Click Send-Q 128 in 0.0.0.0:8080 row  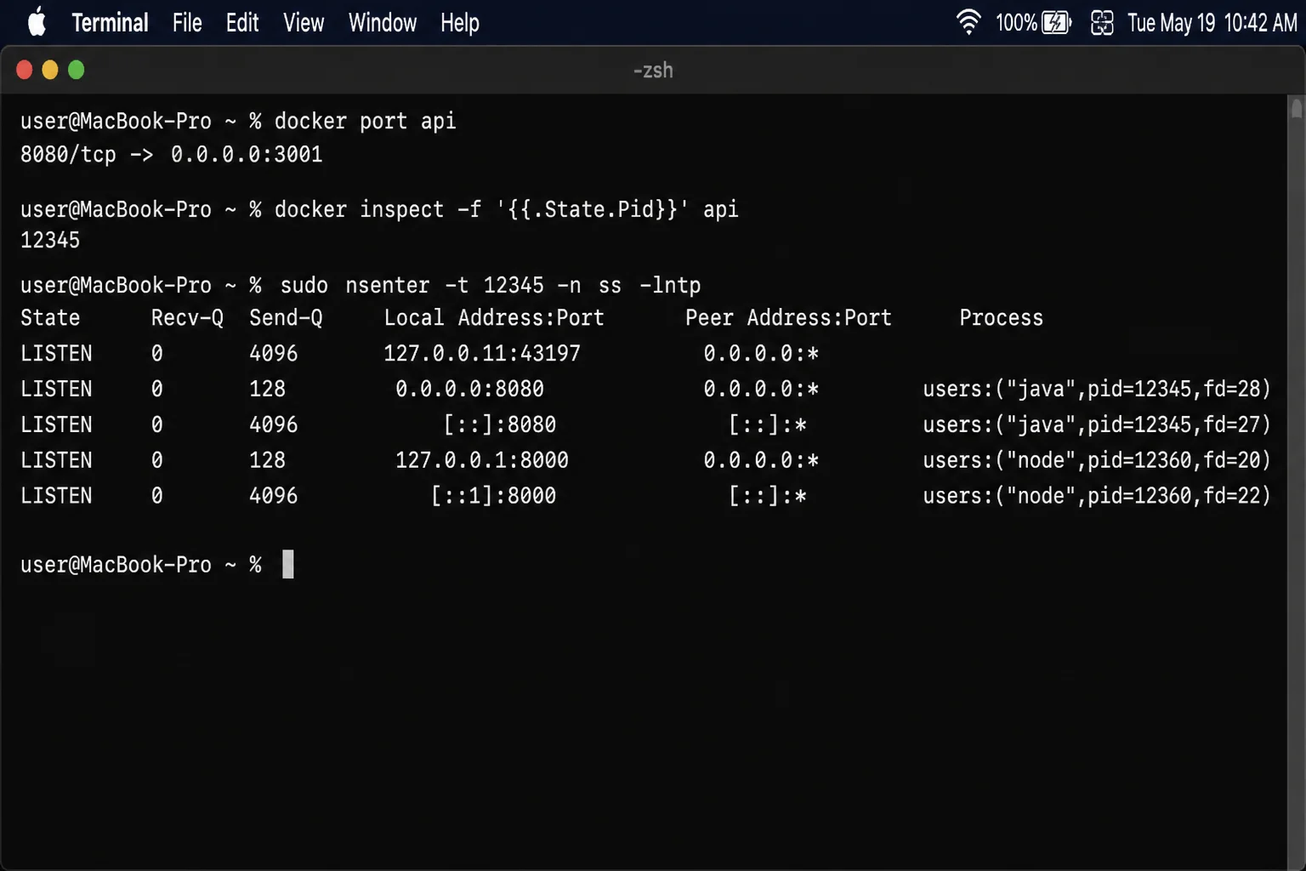tap(267, 390)
